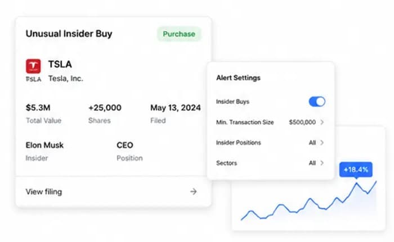Click the green Purchase badge
Screen dimensions: 394x242
179,34
